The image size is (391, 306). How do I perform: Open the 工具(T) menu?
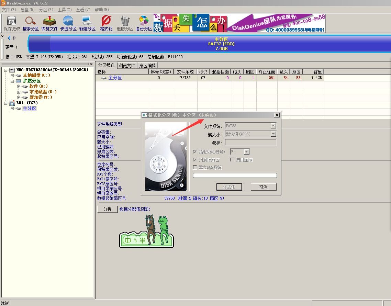(65, 10)
